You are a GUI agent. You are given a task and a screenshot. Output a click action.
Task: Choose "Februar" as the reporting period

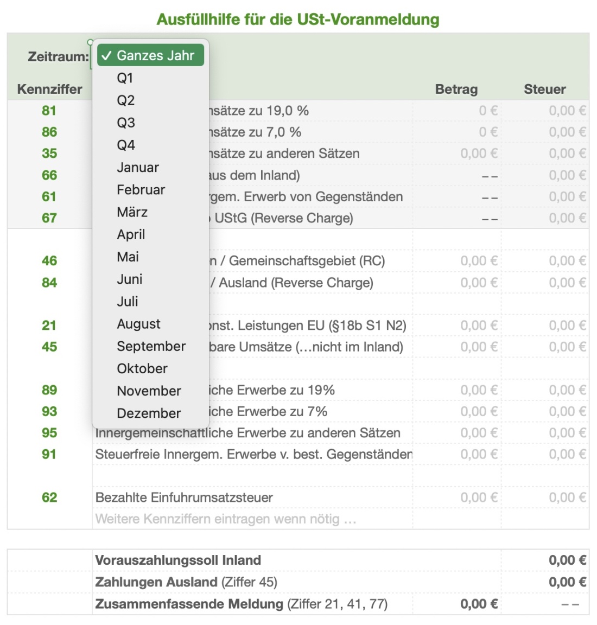tap(141, 189)
